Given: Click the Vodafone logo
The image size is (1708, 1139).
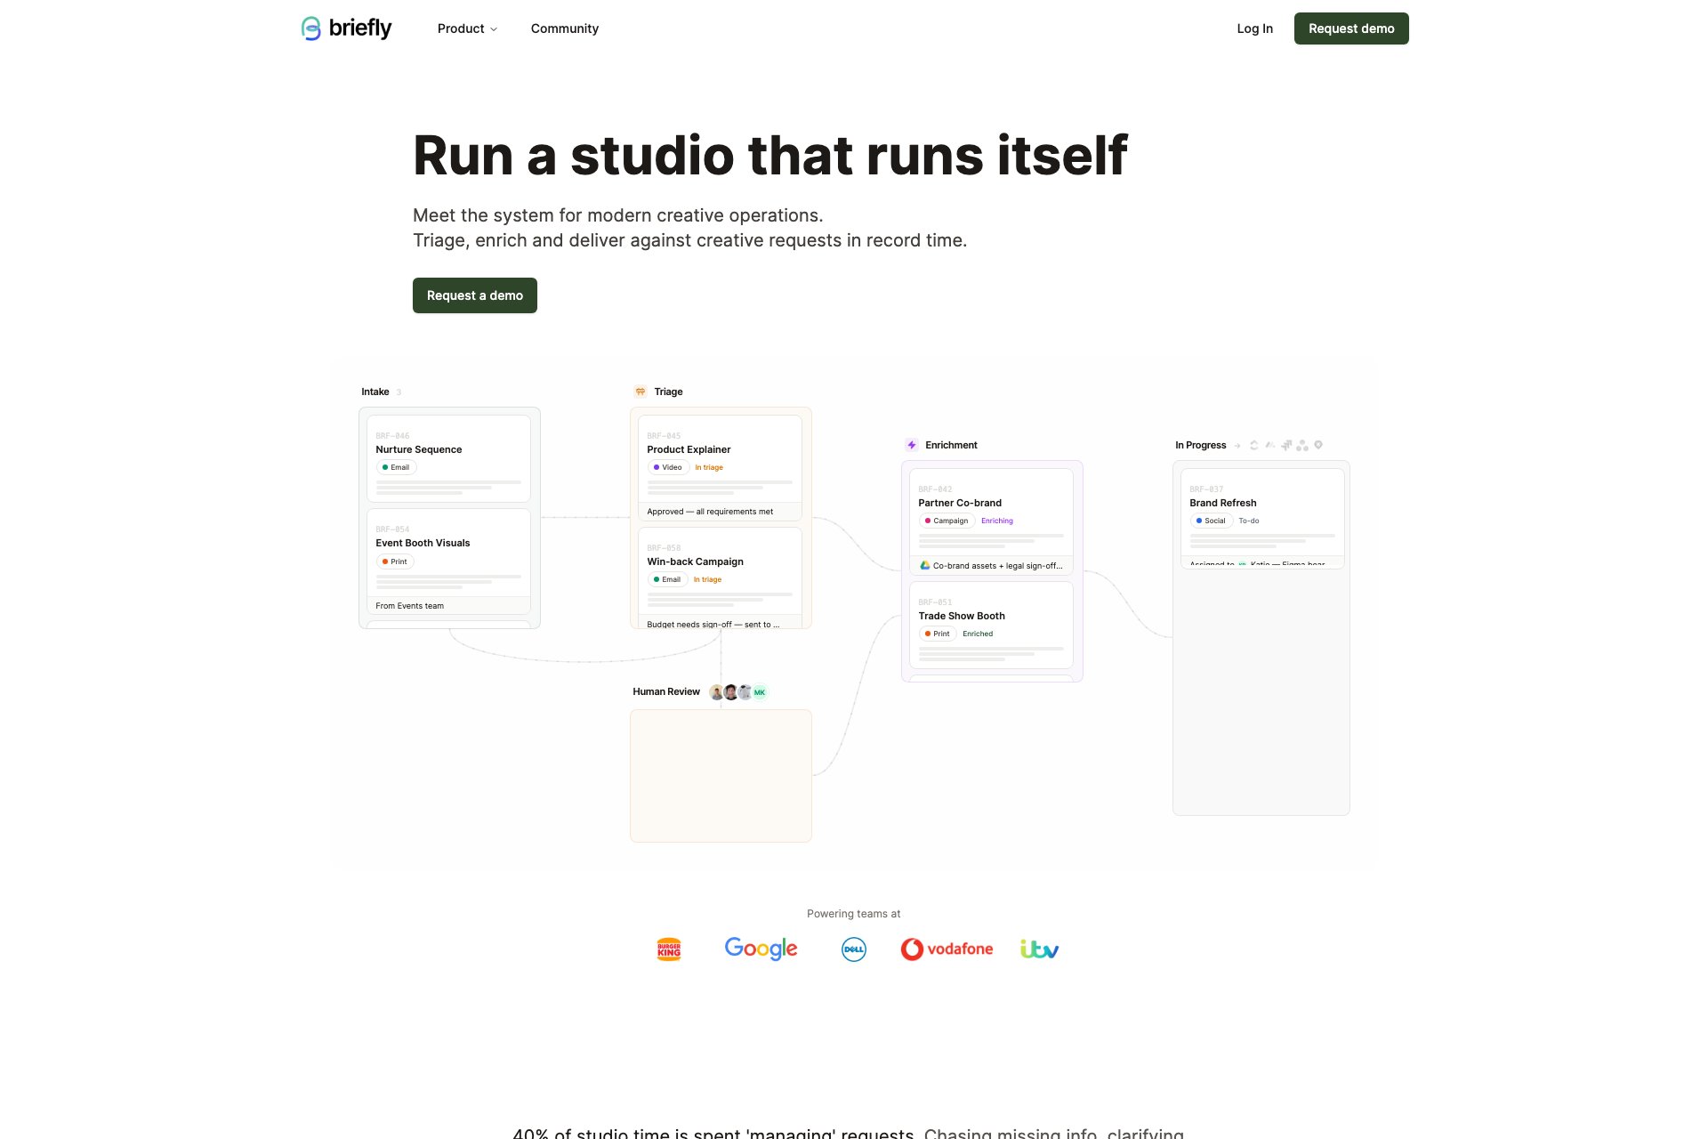Looking at the screenshot, I should click(947, 949).
